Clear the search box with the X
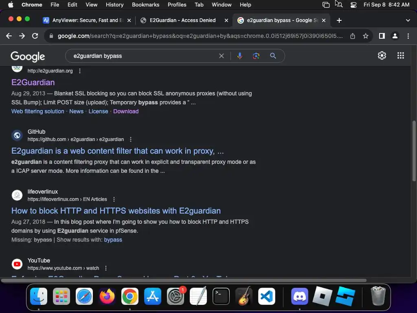417x313 pixels. pyautogui.click(x=221, y=56)
